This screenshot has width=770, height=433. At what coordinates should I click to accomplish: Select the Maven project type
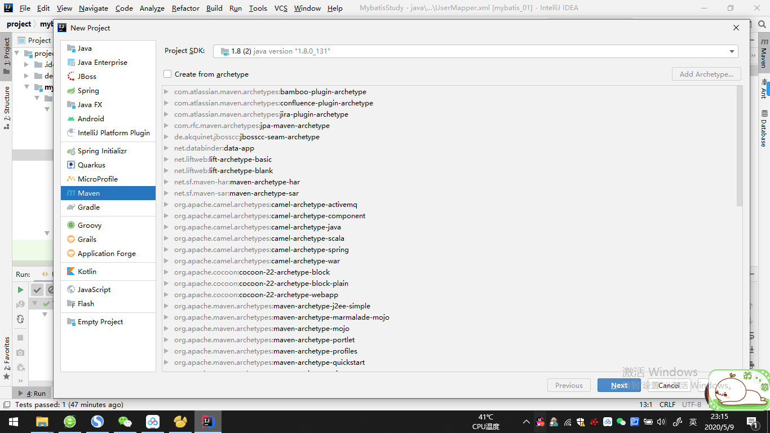point(108,193)
